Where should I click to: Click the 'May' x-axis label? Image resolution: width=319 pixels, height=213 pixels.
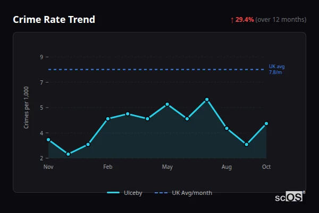coord(167,167)
